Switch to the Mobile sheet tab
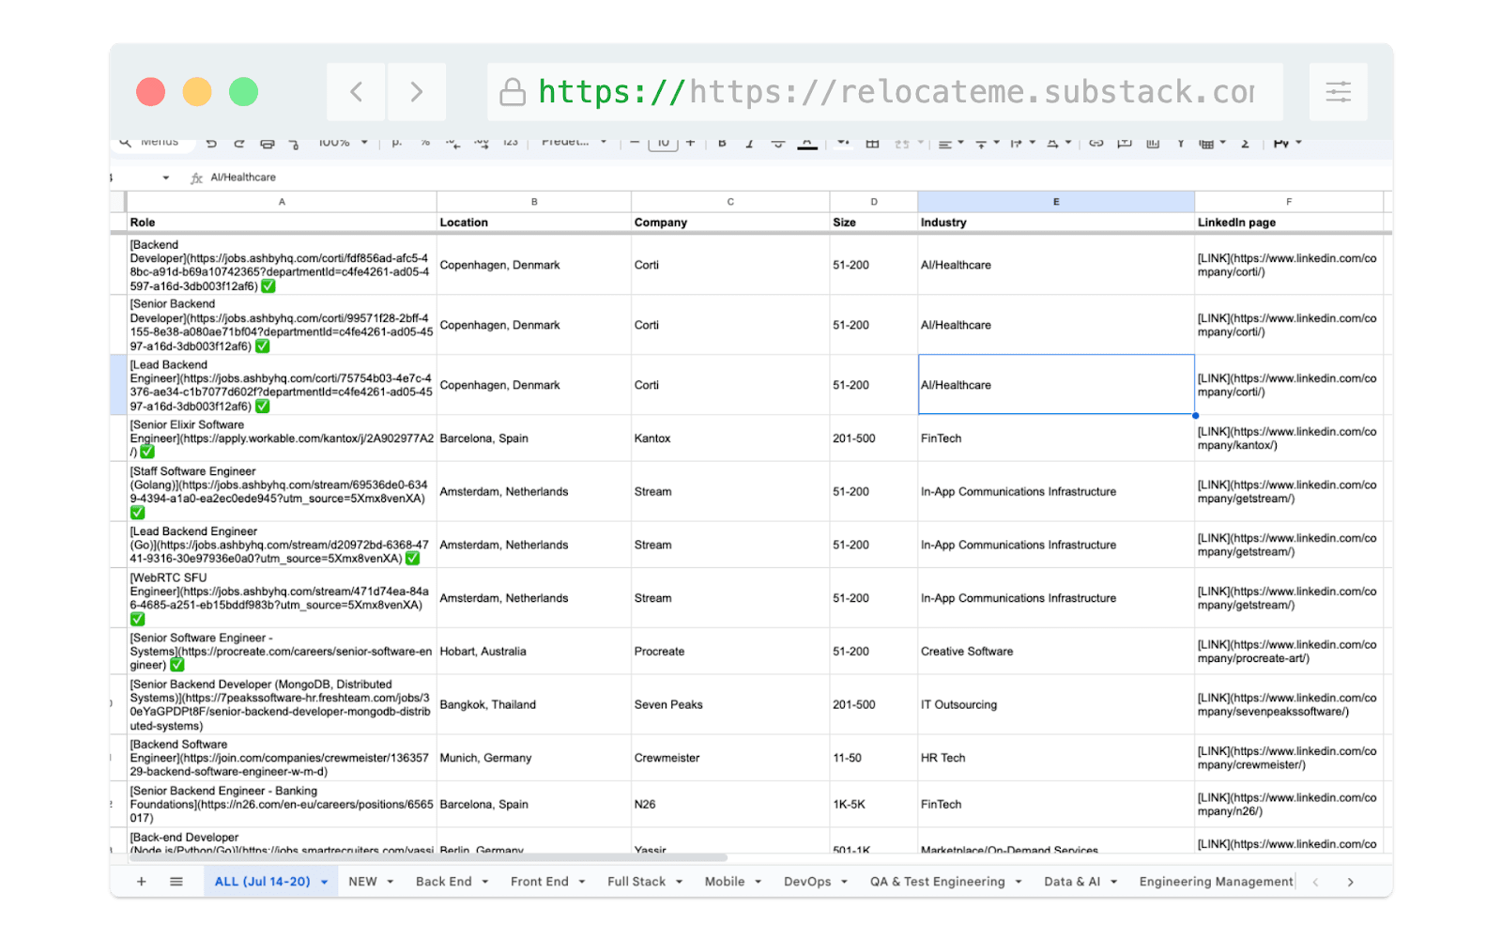The height and width of the screenshot is (939, 1502). click(x=725, y=882)
